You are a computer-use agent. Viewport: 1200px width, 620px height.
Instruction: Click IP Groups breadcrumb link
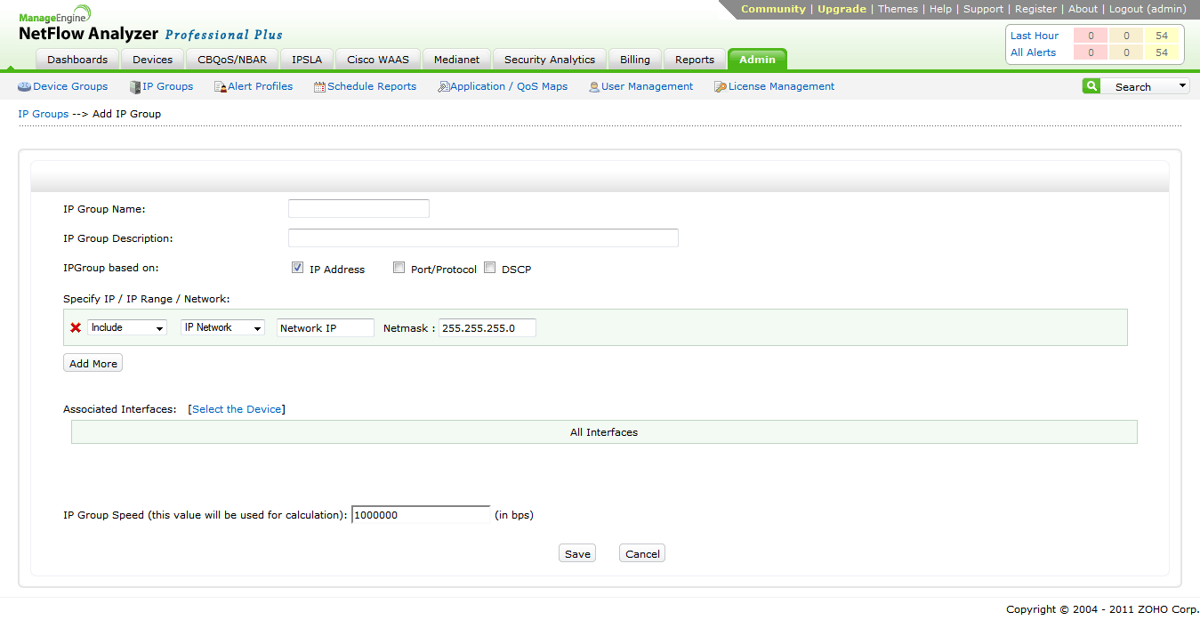(x=44, y=114)
